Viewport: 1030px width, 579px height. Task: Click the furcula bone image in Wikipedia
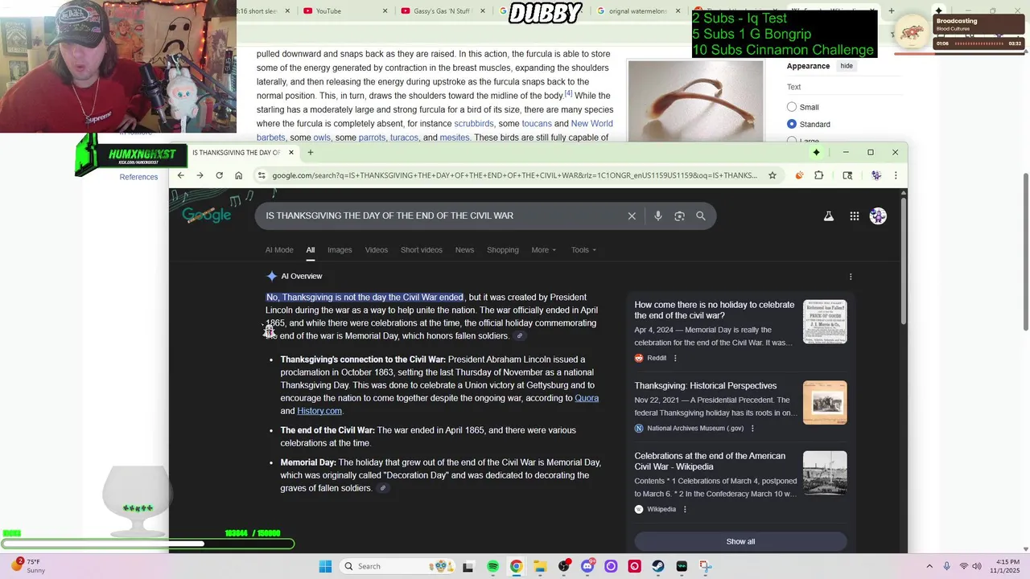[x=695, y=101]
